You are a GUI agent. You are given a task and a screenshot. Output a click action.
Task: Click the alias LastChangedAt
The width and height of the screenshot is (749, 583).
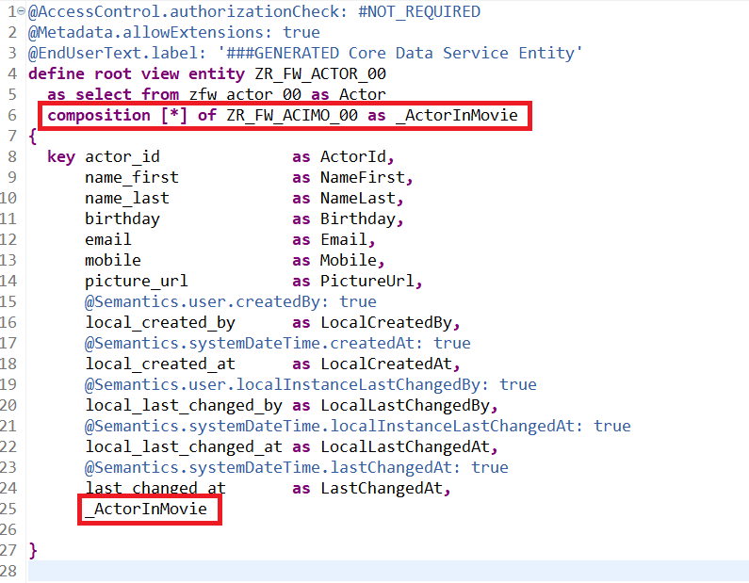click(x=382, y=488)
